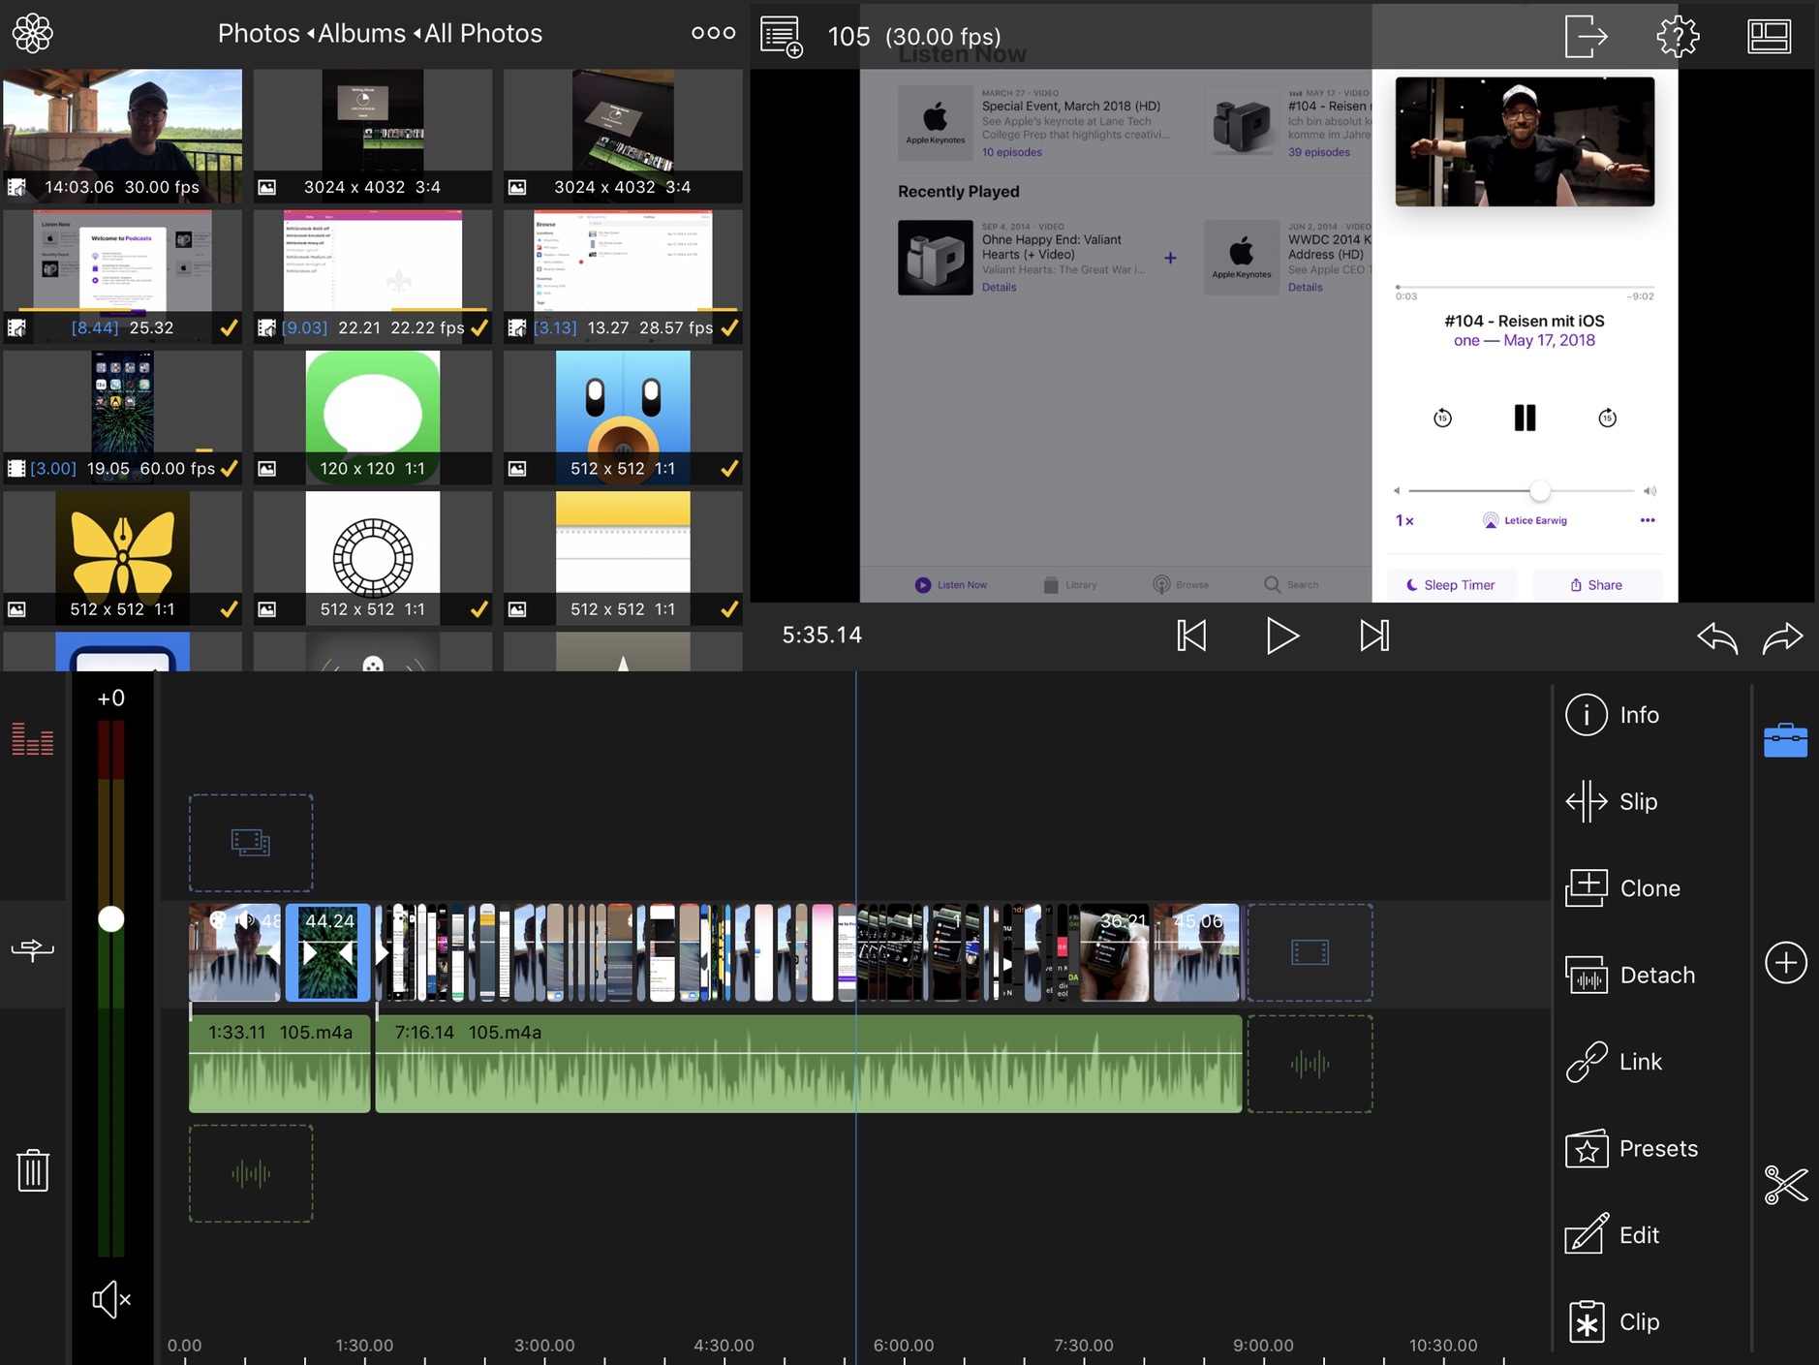Image resolution: width=1819 pixels, height=1365 pixels.
Task: Select the 44.24 highlighted timeline clip
Action: pos(327,952)
